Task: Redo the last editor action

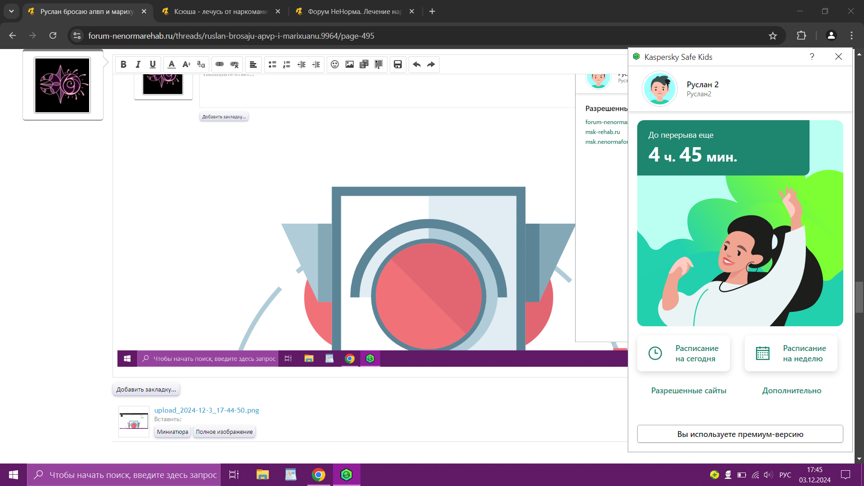Action: [x=431, y=64]
